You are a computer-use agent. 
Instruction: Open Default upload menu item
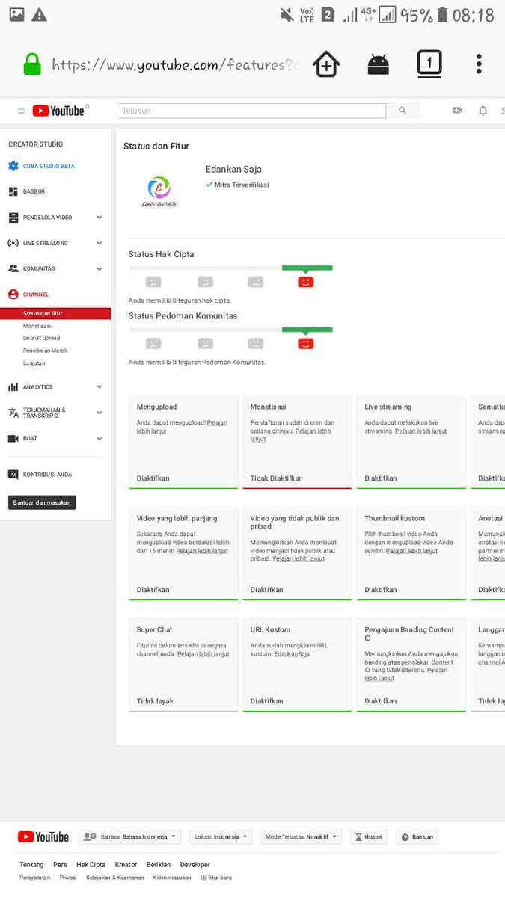coord(41,338)
